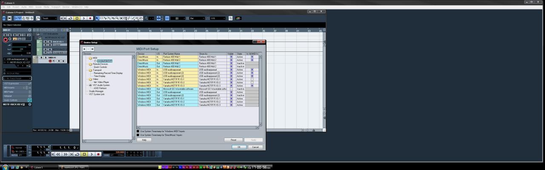Image resolution: width=545 pixels, height=170 pixels.
Task: Click the add device plus icon
Action: coord(84,49)
